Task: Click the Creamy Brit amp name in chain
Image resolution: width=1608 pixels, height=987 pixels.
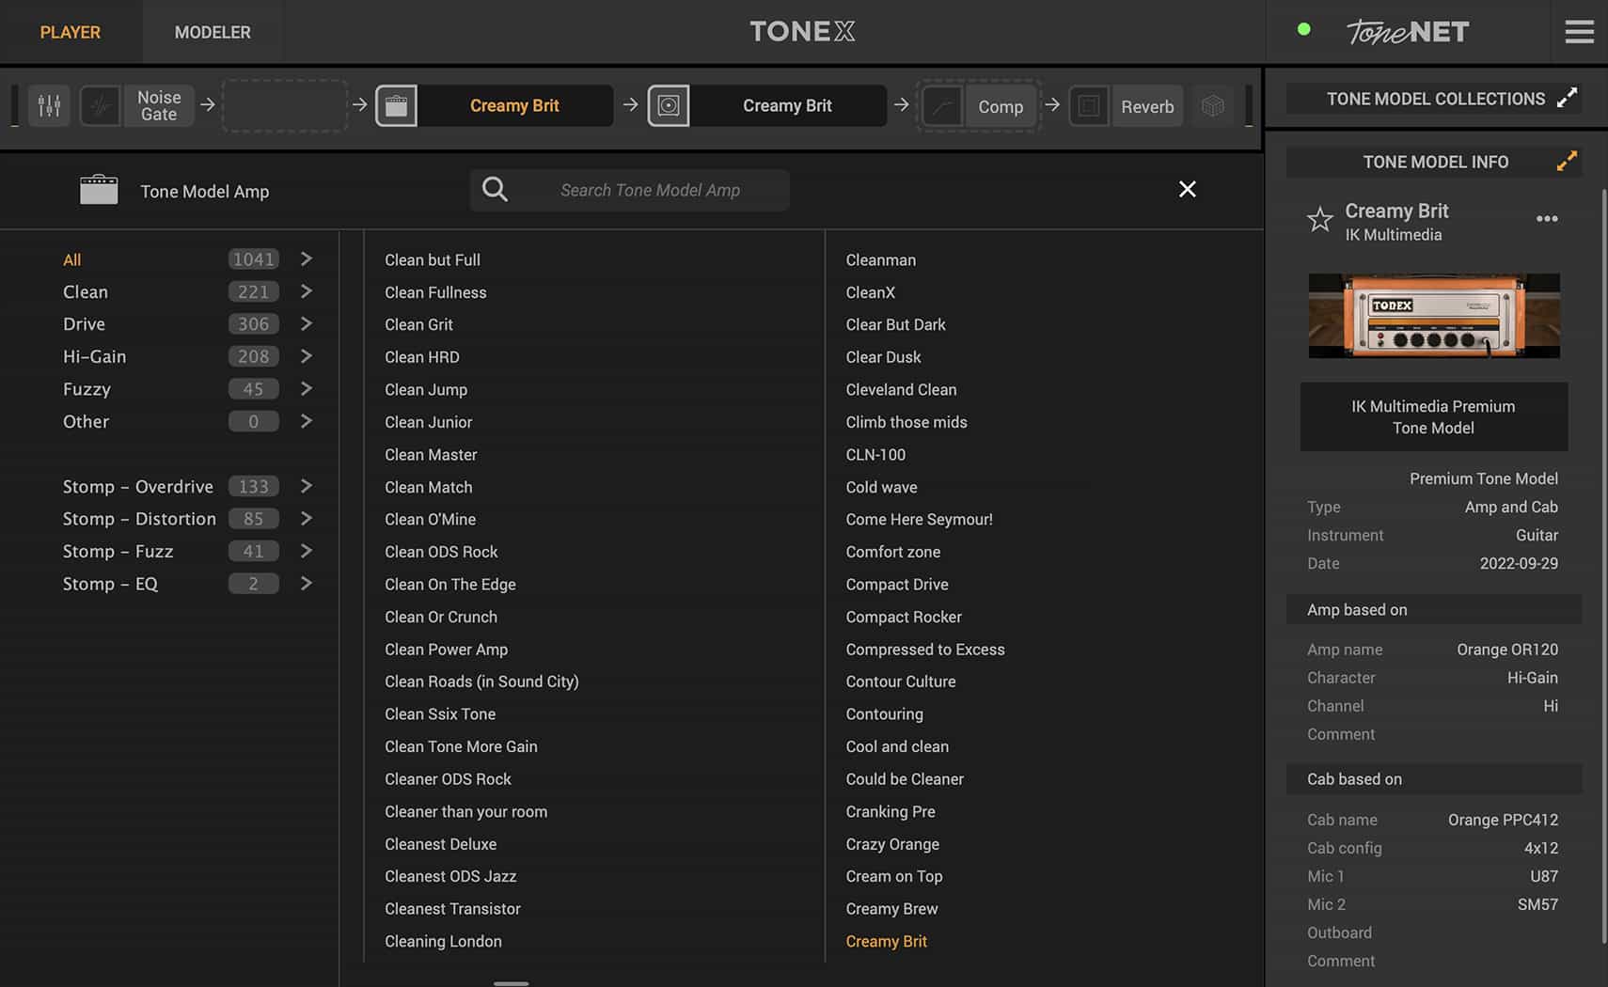Action: point(514,105)
